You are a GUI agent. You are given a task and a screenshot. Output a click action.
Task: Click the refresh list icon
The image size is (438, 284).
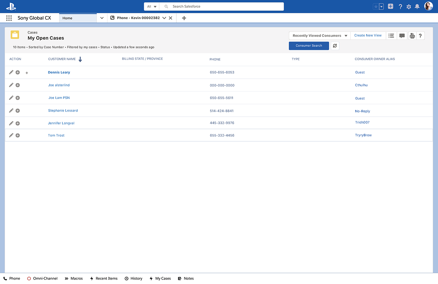[x=335, y=46]
